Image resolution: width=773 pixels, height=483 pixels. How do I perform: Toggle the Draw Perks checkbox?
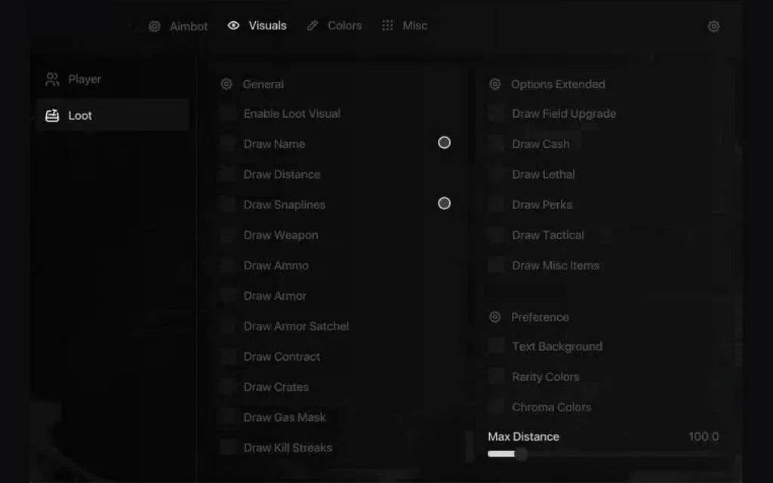(496, 205)
